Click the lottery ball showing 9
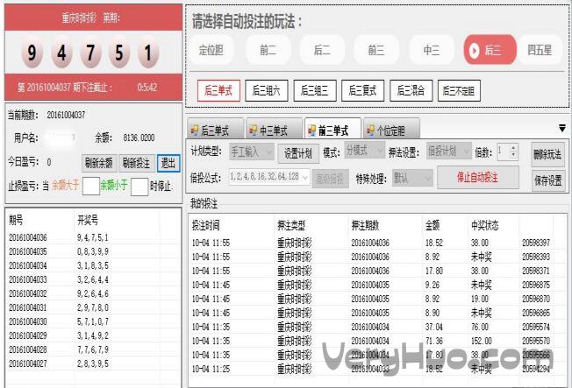The width and height of the screenshot is (572, 388). coord(32,53)
